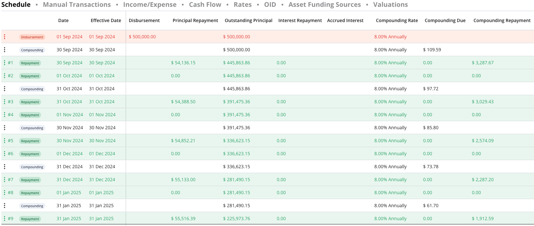Image resolution: width=534 pixels, height=226 pixels.
Task: Open kebab menu for repayment #1
Action: (5, 63)
